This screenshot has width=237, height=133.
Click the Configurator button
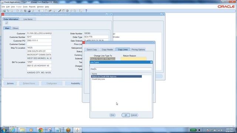(x=52, y=83)
